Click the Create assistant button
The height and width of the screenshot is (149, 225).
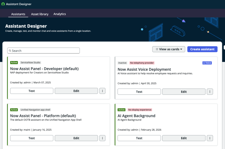202,49
